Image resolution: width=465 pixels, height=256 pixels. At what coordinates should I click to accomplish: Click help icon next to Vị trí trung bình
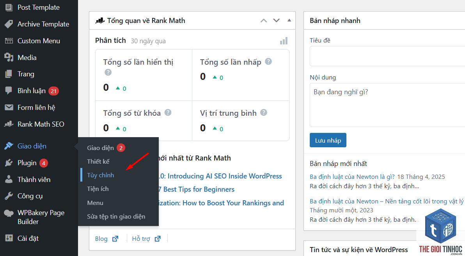click(264, 113)
